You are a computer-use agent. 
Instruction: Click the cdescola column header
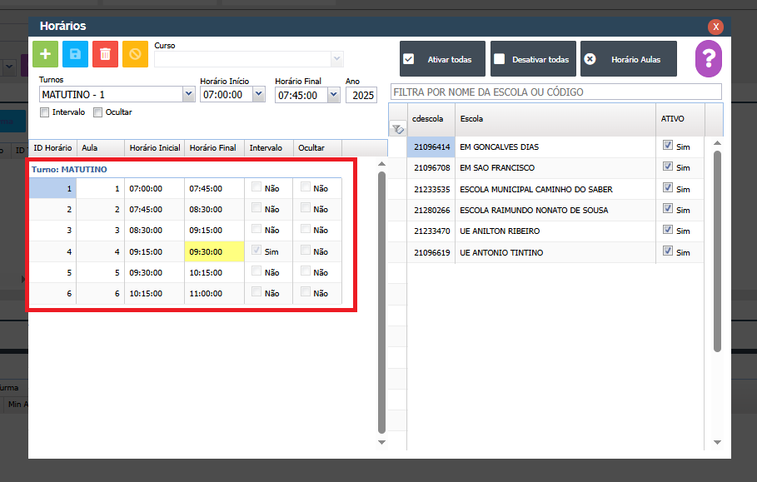pos(431,119)
